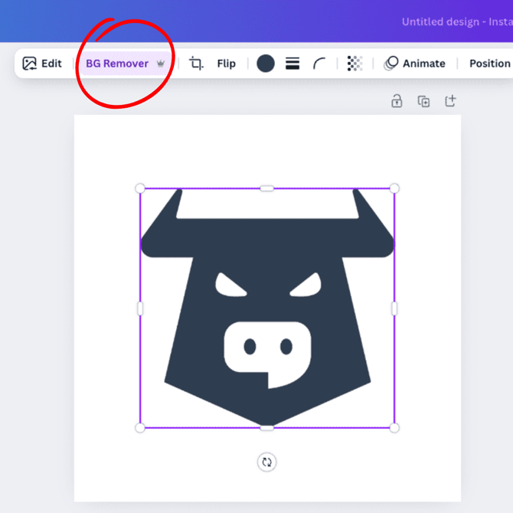
Task: Click the Untitled design title field
Action: click(456, 21)
